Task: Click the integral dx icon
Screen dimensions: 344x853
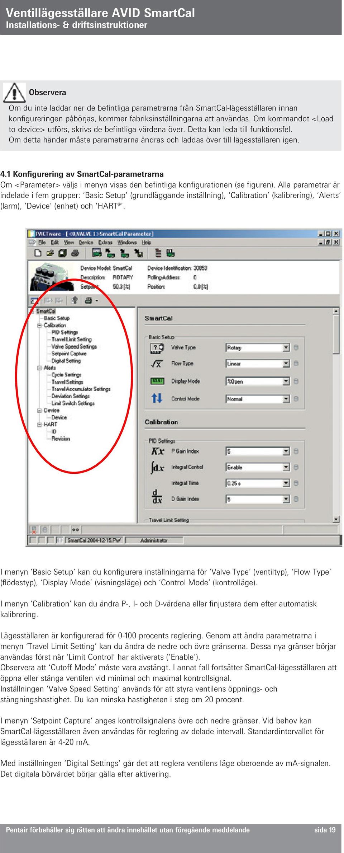Action: tap(157, 467)
